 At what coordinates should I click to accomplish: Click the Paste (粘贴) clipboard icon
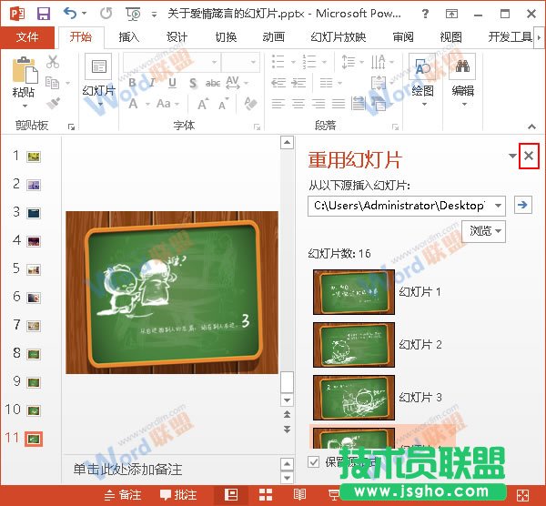[x=25, y=71]
